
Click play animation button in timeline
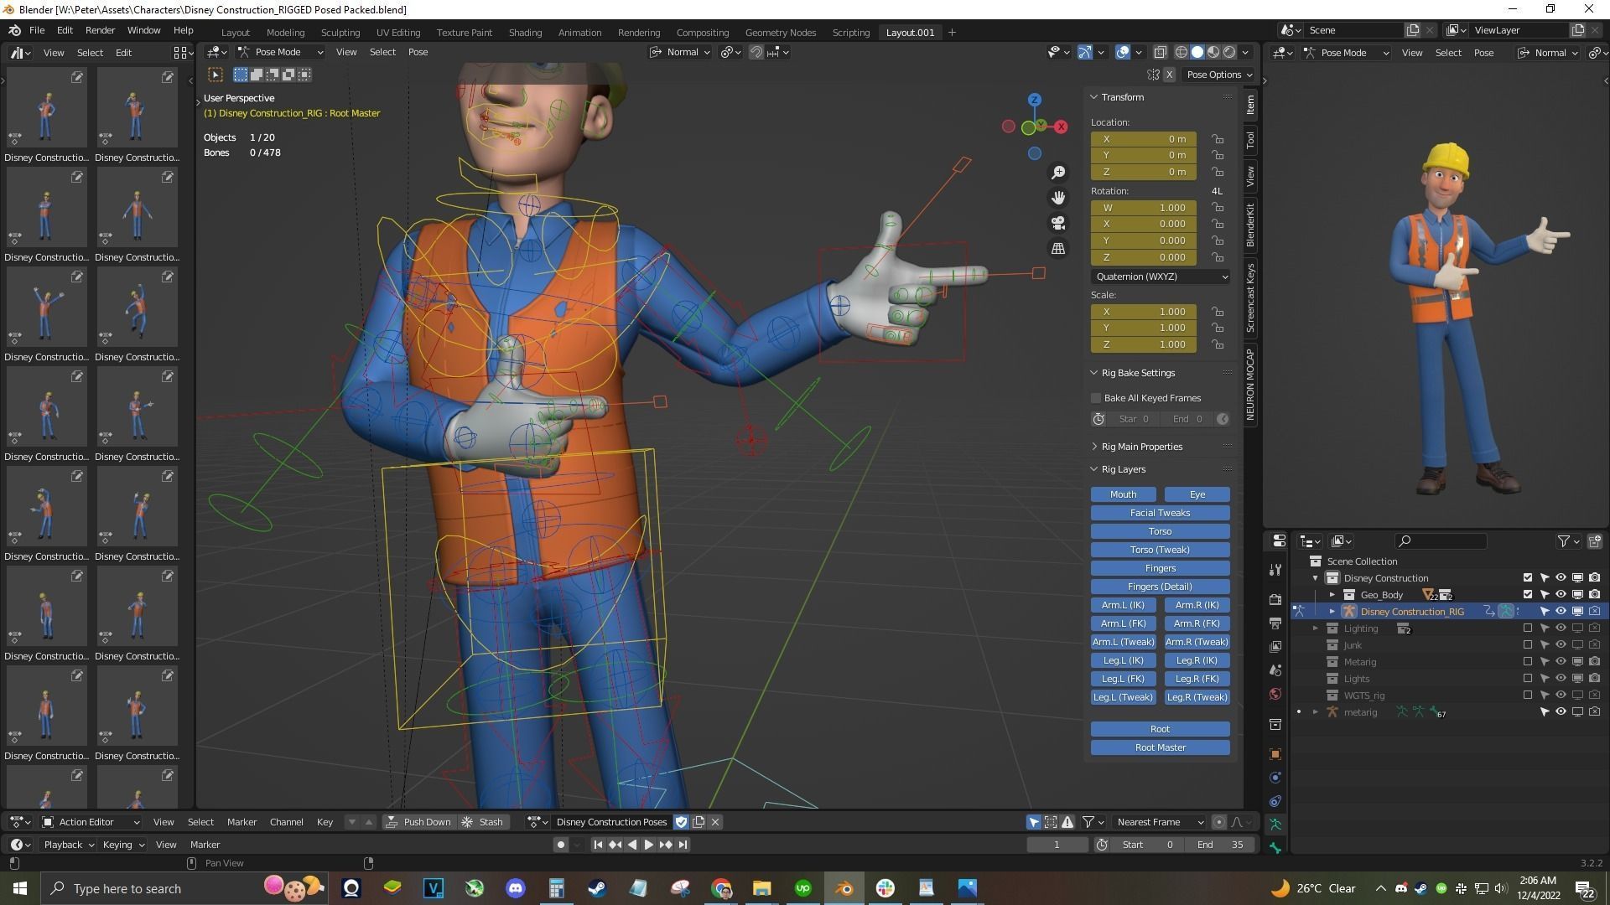(648, 845)
